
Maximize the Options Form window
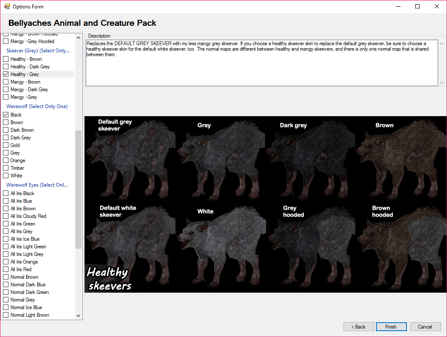(x=417, y=6)
